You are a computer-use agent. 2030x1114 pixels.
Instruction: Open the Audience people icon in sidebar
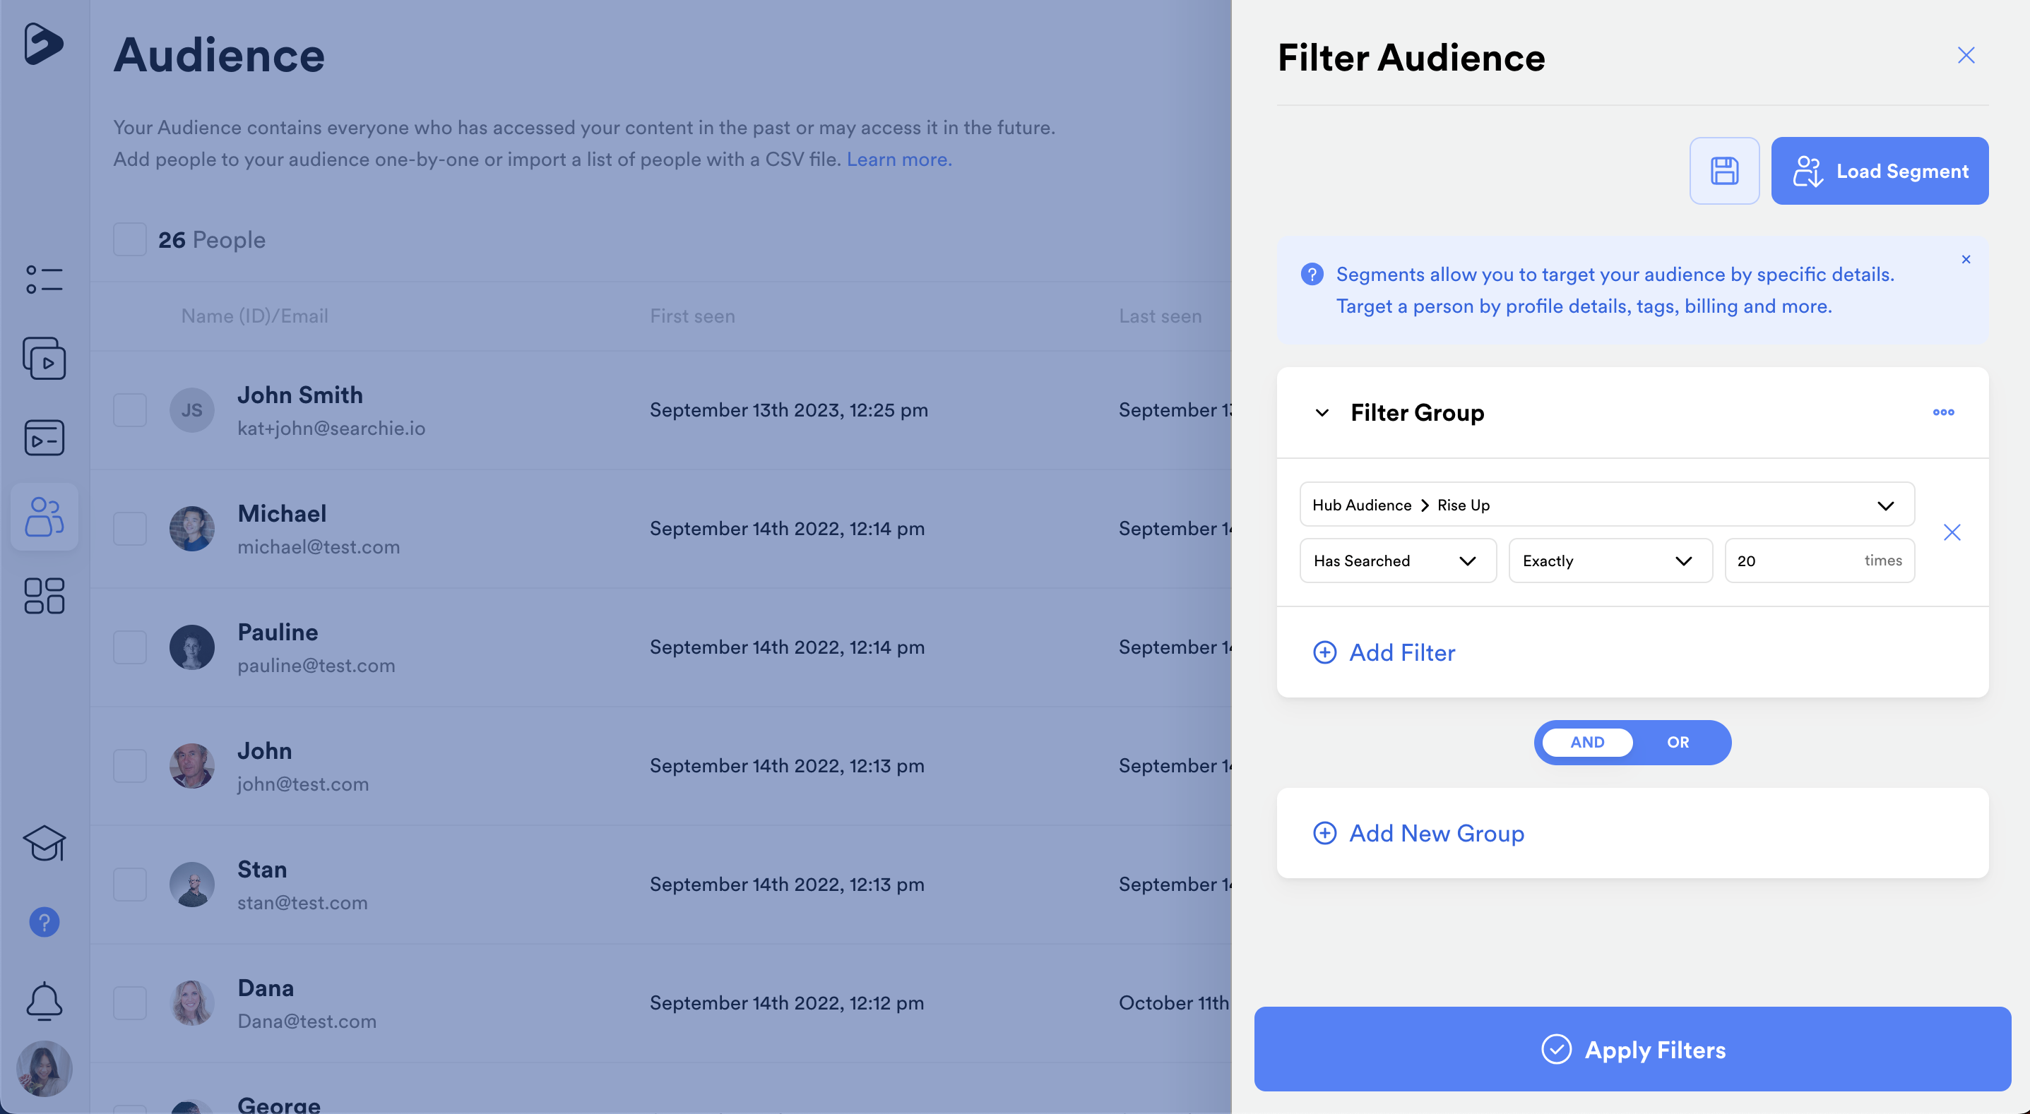pyautogui.click(x=44, y=517)
